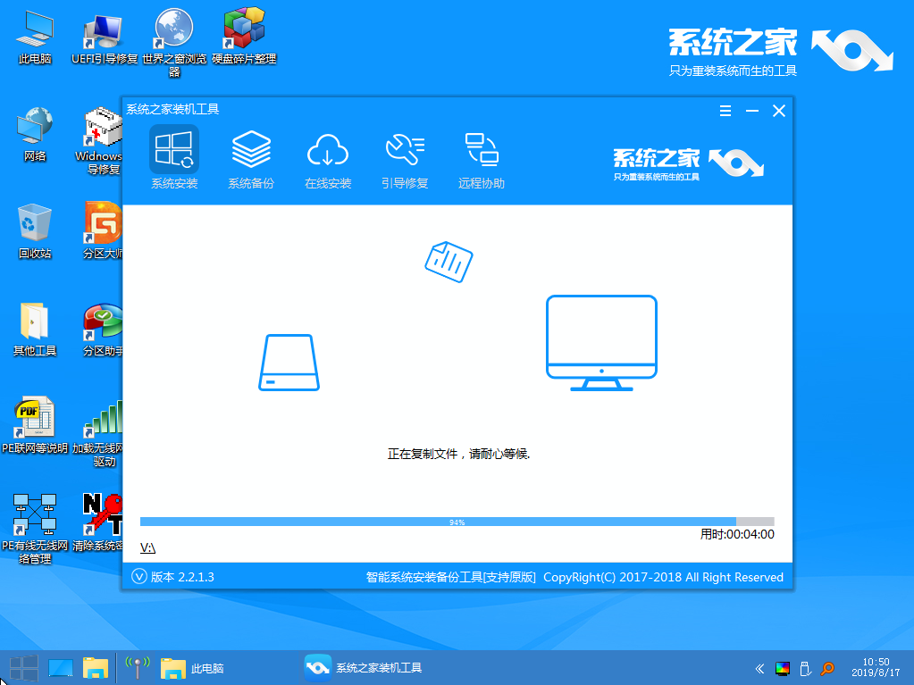This screenshot has height=685, width=914.
Task: Launch 世界之窗浏览器 from the desktop
Action: 172,36
